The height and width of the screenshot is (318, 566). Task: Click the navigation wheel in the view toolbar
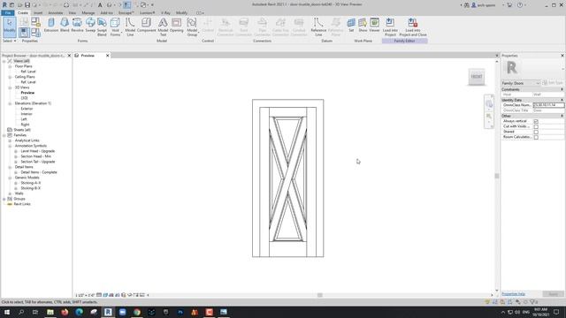[x=489, y=104]
